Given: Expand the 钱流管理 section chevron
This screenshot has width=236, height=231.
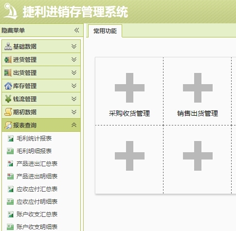Looking at the screenshot, I should [74, 99].
